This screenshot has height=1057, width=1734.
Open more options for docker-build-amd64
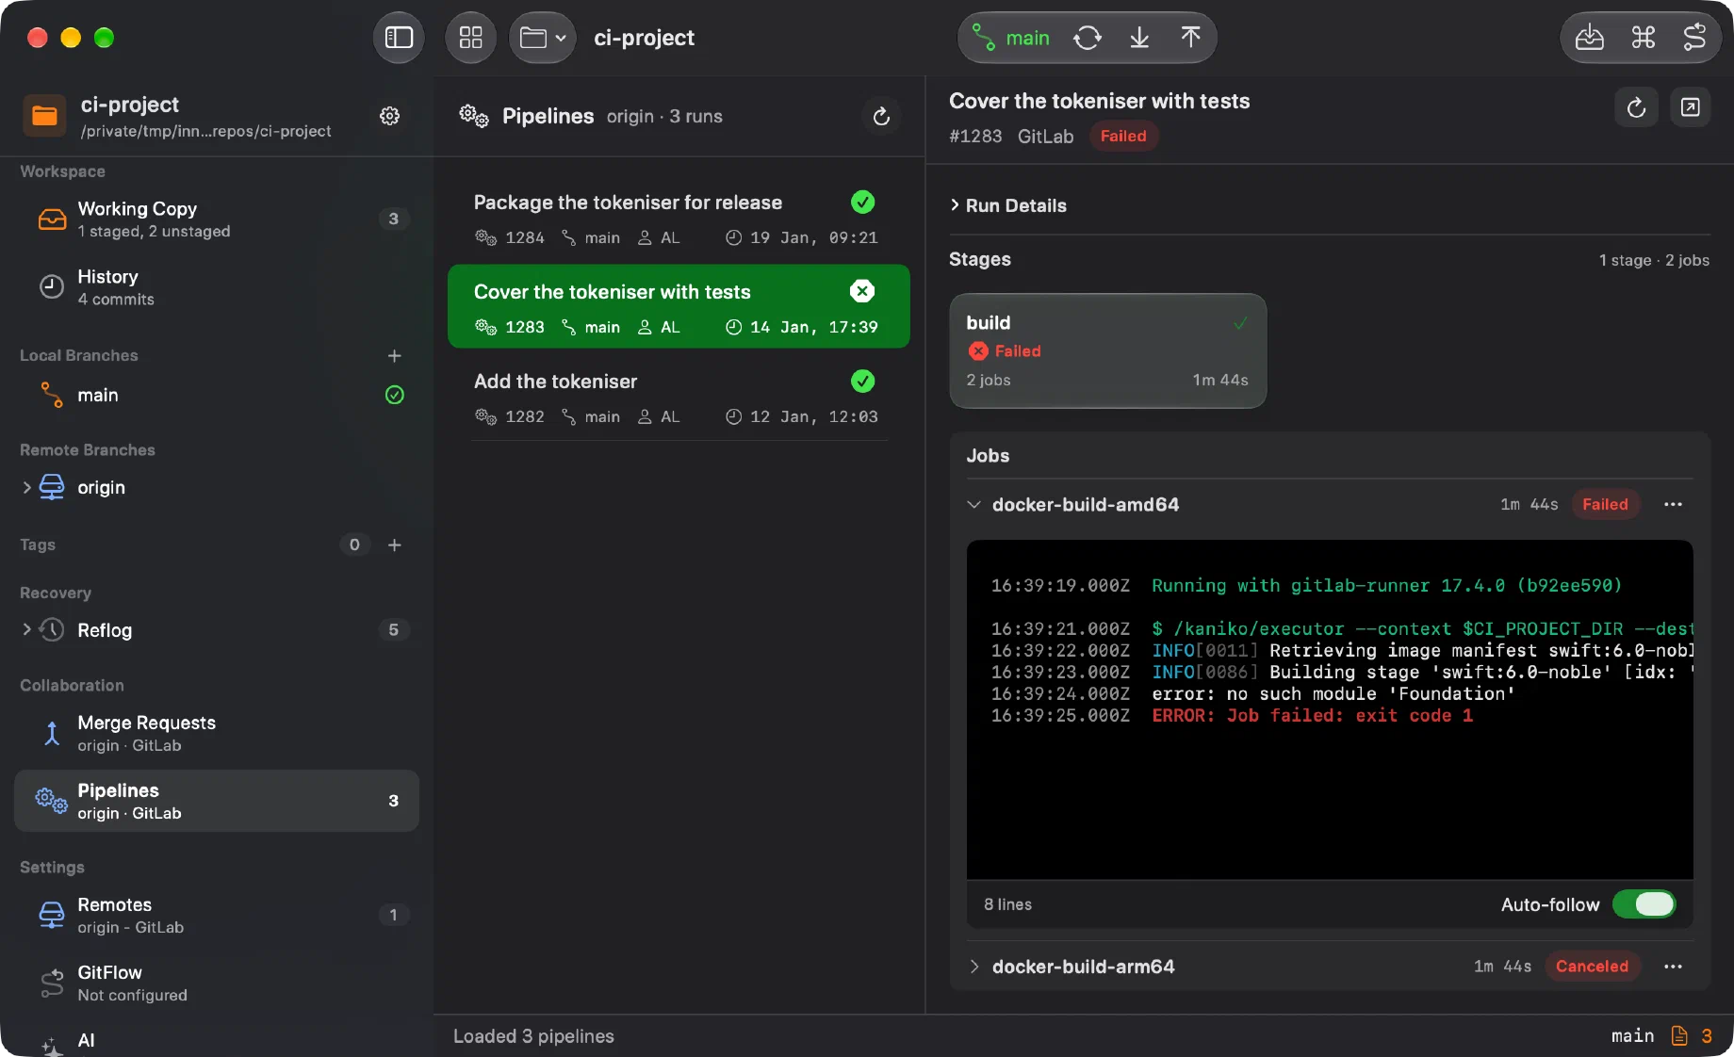tap(1673, 505)
